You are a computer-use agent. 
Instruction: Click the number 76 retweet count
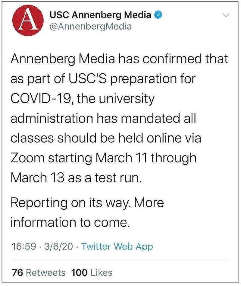click(17, 273)
